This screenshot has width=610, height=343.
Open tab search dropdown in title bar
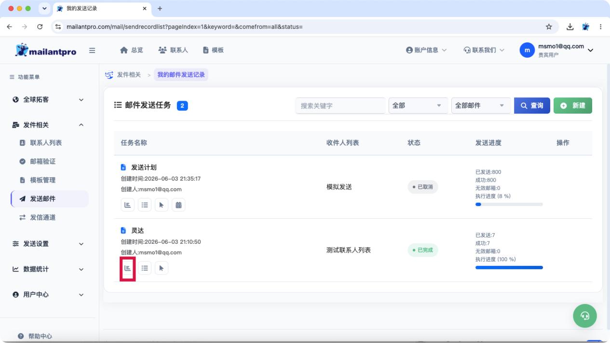point(45,9)
